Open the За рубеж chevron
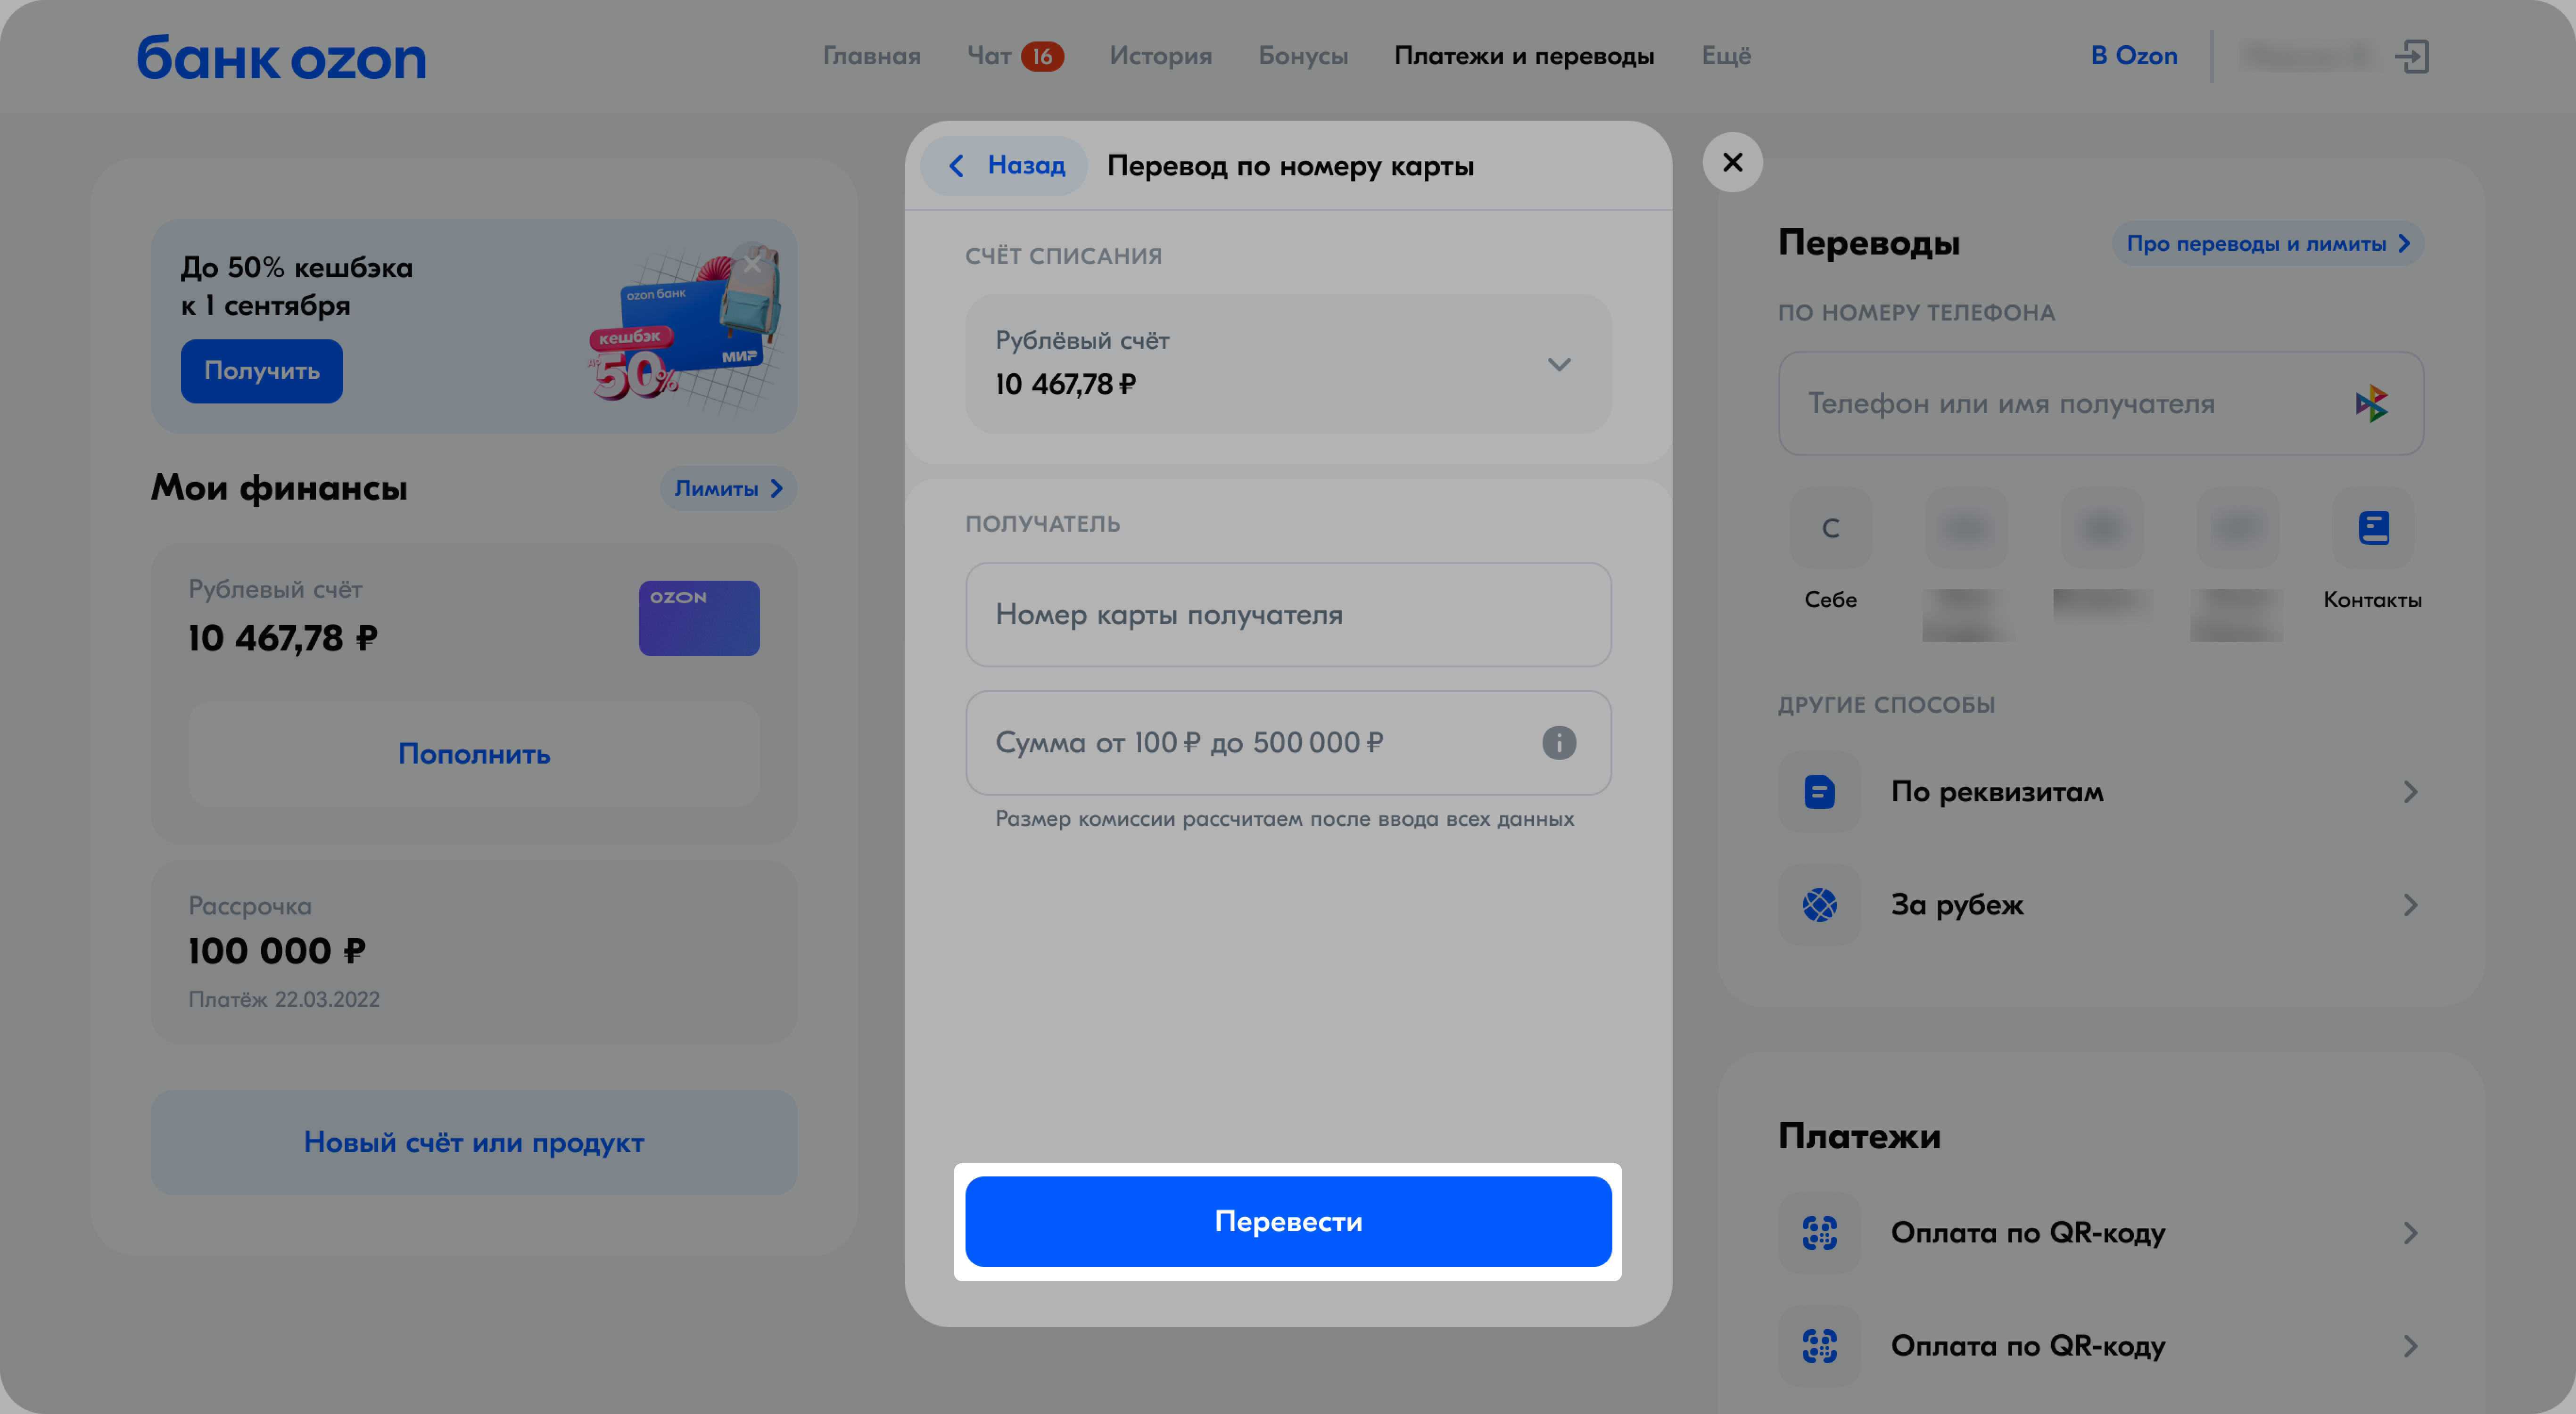The width and height of the screenshot is (2576, 1414). (2410, 905)
